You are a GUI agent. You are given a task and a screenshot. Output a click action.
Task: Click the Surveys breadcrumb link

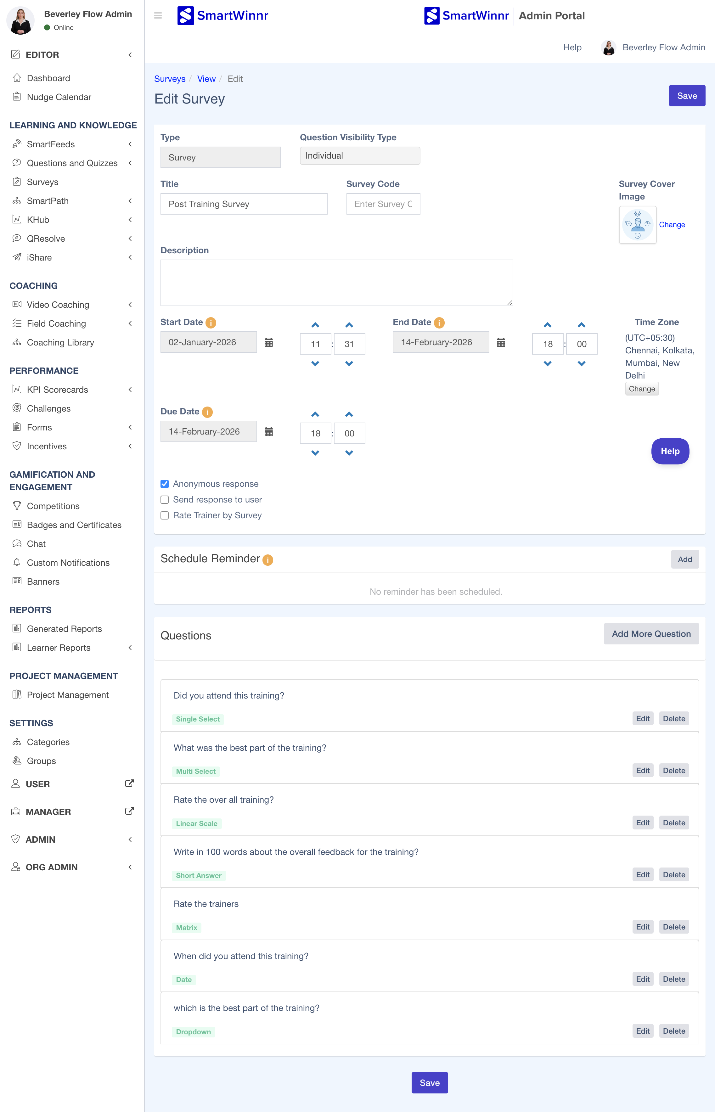[169, 79]
